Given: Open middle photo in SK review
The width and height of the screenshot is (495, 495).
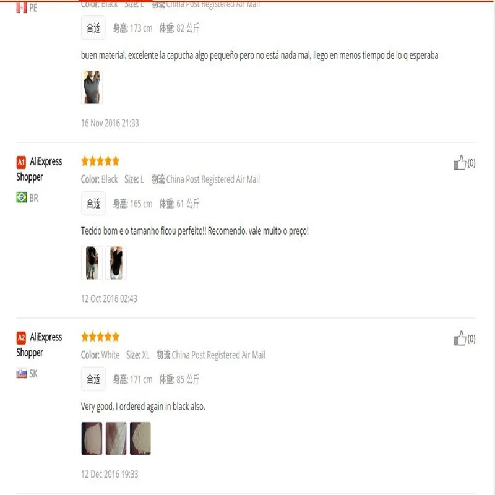Looking at the screenshot, I should [x=116, y=438].
